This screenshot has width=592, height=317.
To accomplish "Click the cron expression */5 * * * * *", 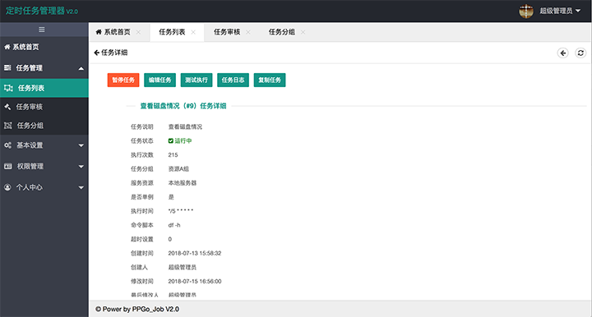I will (181, 211).
